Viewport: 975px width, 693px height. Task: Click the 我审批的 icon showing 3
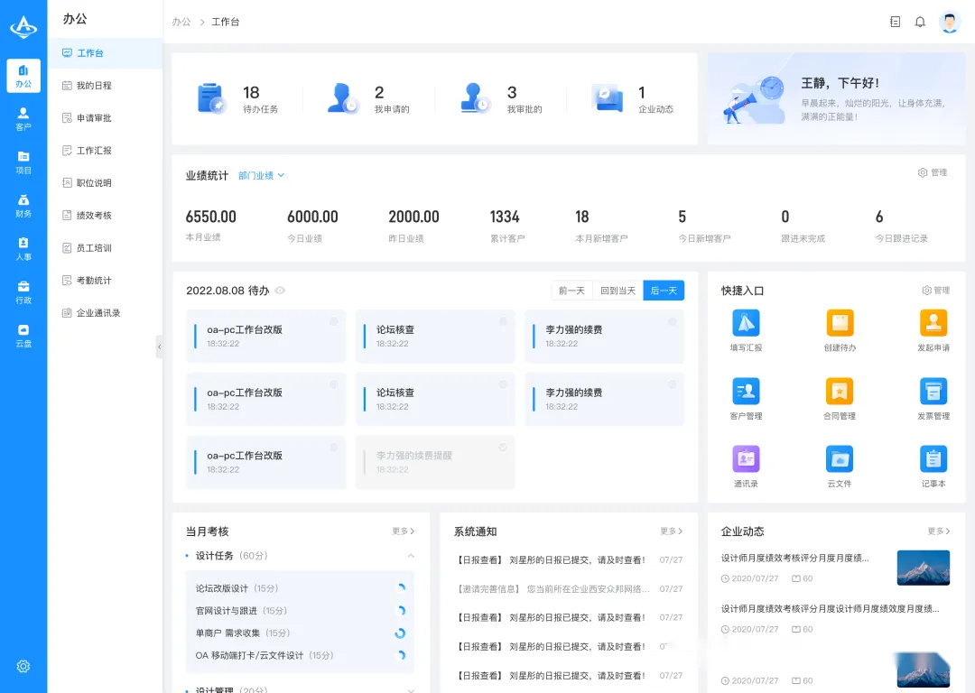(x=475, y=98)
